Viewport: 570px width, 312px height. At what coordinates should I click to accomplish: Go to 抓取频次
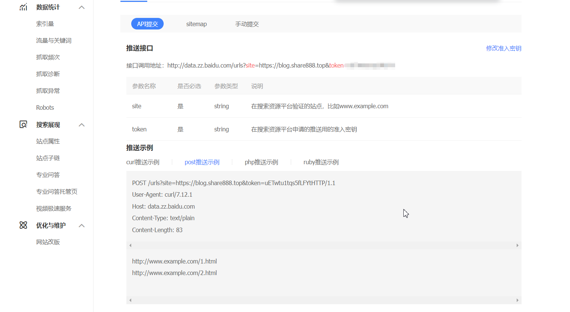point(48,57)
